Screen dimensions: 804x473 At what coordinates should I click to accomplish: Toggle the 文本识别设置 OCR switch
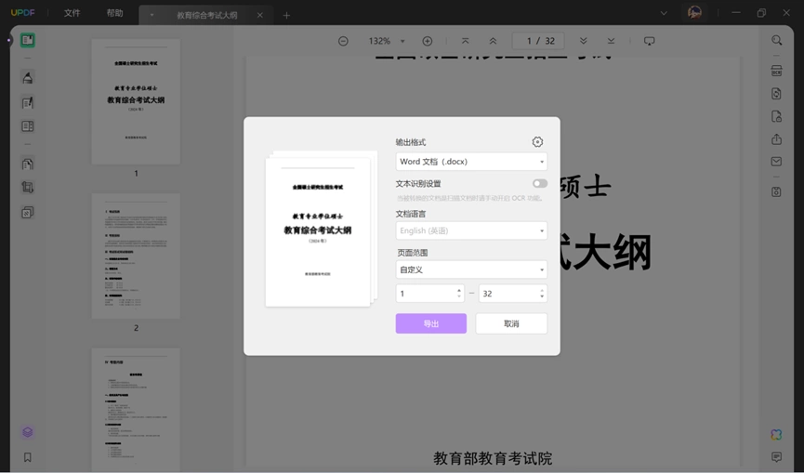pos(540,183)
